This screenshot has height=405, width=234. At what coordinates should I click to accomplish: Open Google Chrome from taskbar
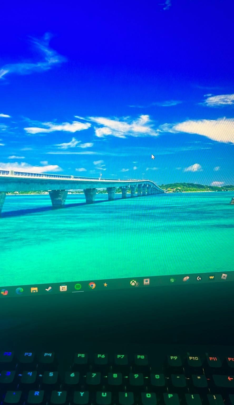[92, 285]
